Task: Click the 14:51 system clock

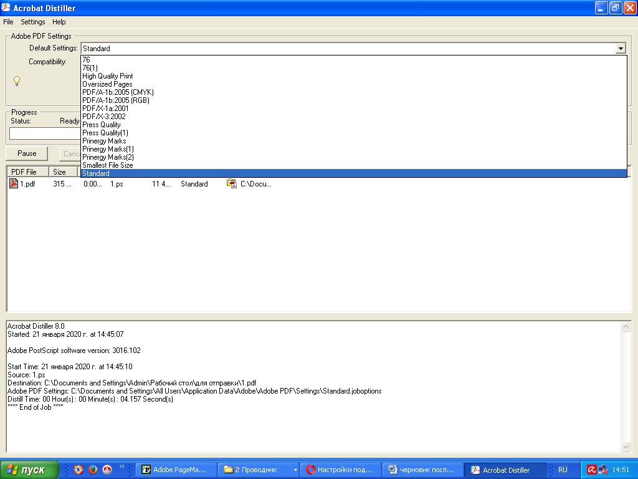Action: [621, 470]
